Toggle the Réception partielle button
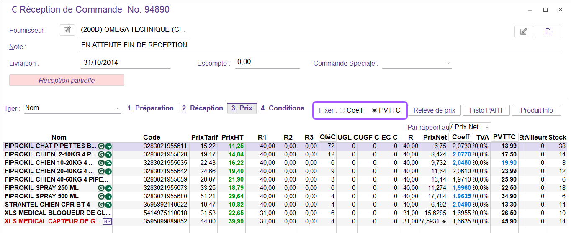 [67, 80]
